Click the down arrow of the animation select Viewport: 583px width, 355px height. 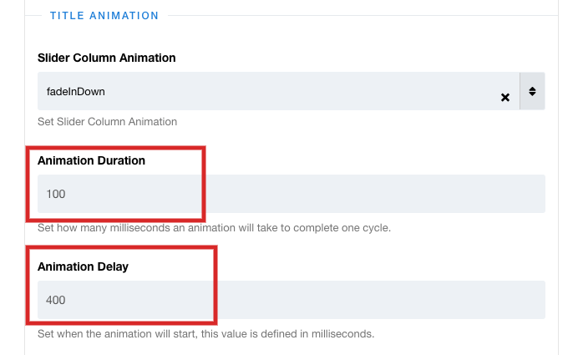click(532, 94)
